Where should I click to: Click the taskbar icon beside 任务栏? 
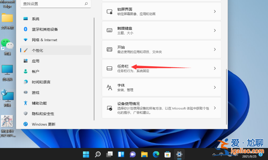pos(109,68)
